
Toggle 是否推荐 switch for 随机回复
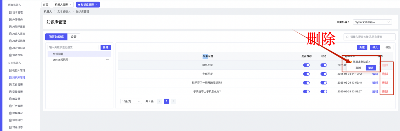coord(306,65)
